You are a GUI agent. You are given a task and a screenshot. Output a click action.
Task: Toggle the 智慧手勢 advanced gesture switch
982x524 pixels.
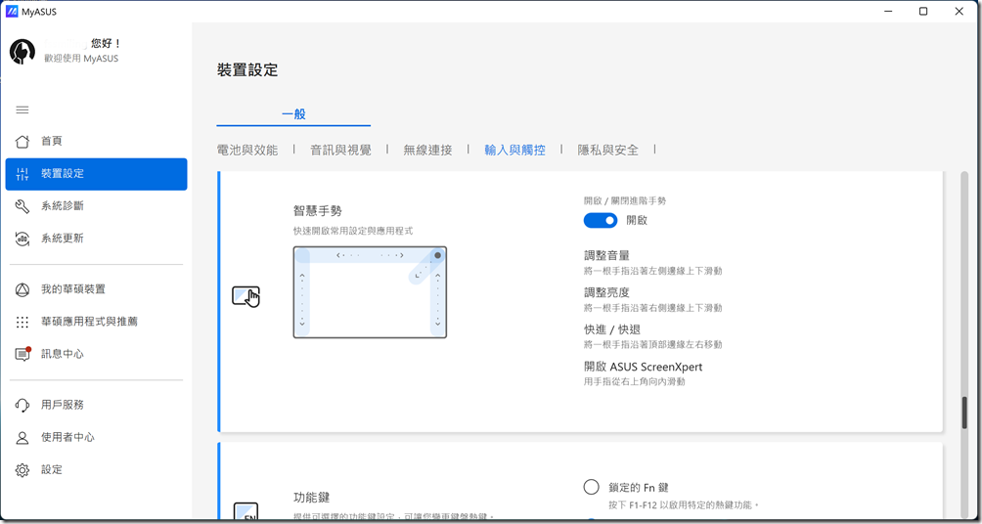click(x=601, y=221)
